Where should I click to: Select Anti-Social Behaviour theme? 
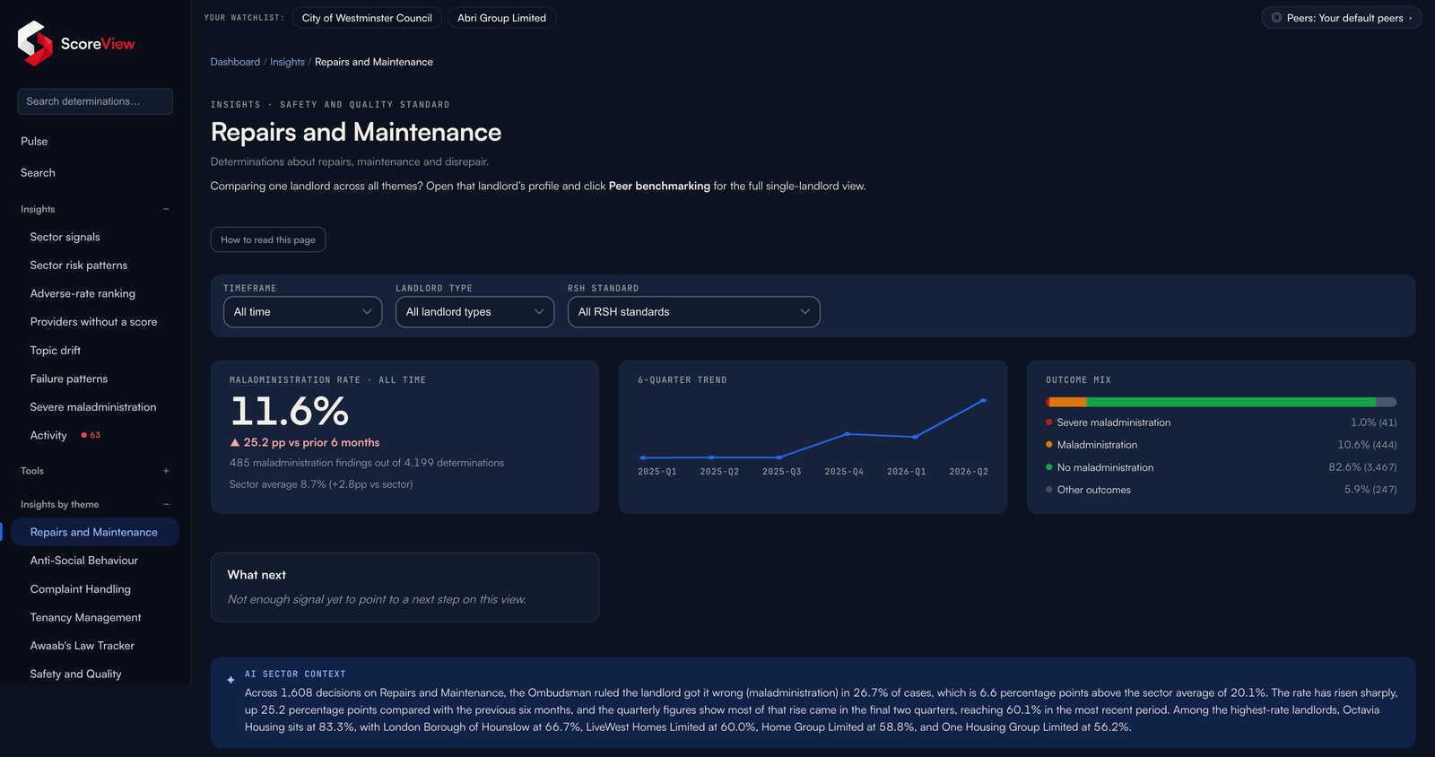coord(83,561)
